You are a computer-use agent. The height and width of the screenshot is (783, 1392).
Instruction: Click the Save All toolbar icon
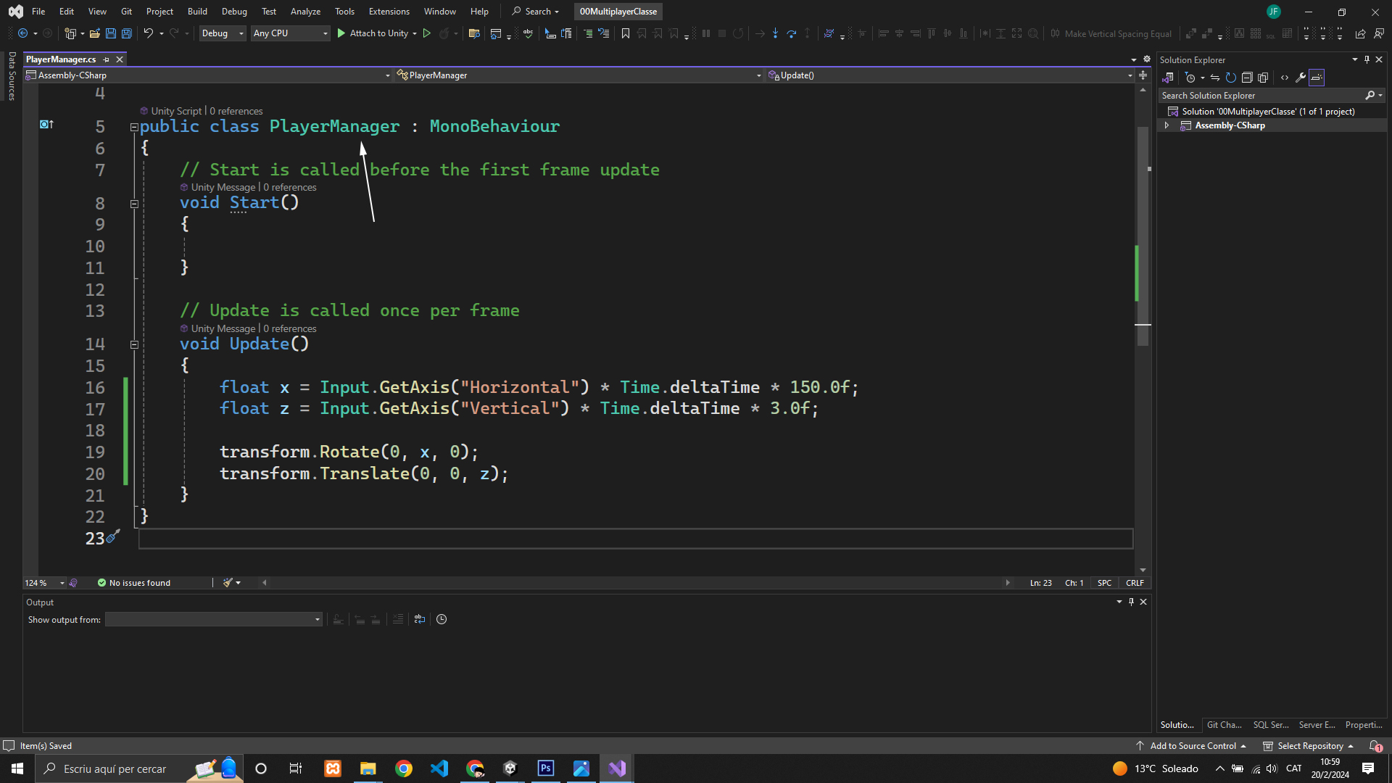point(127,33)
